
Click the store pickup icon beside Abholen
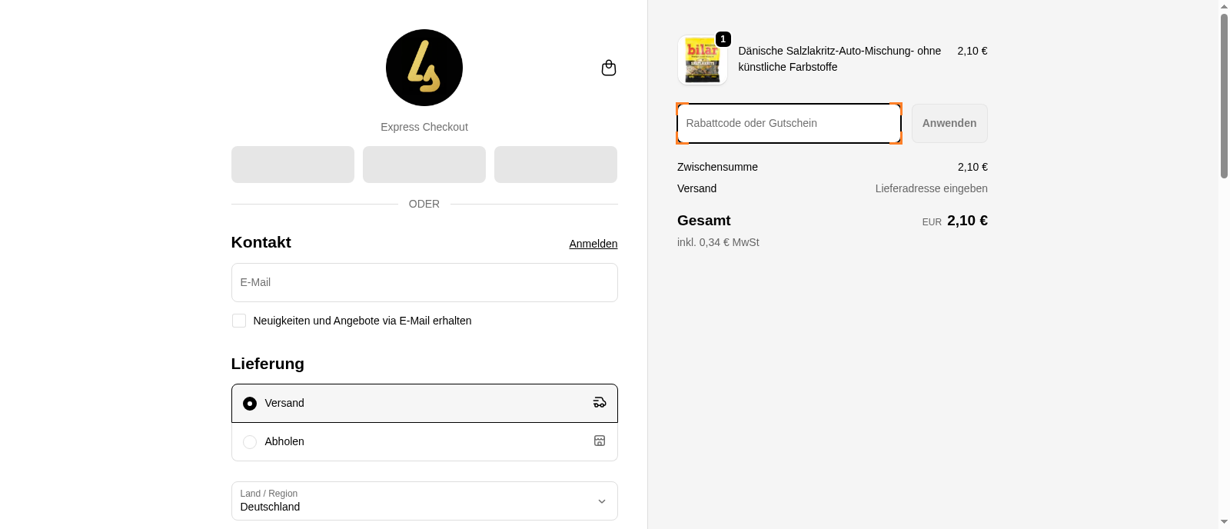coord(599,441)
